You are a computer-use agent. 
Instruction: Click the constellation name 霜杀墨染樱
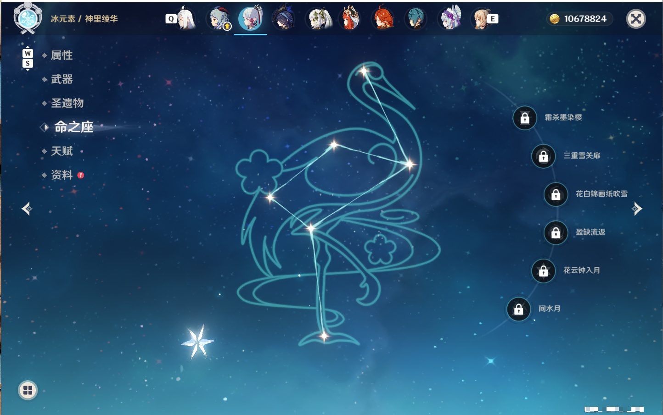coord(563,117)
